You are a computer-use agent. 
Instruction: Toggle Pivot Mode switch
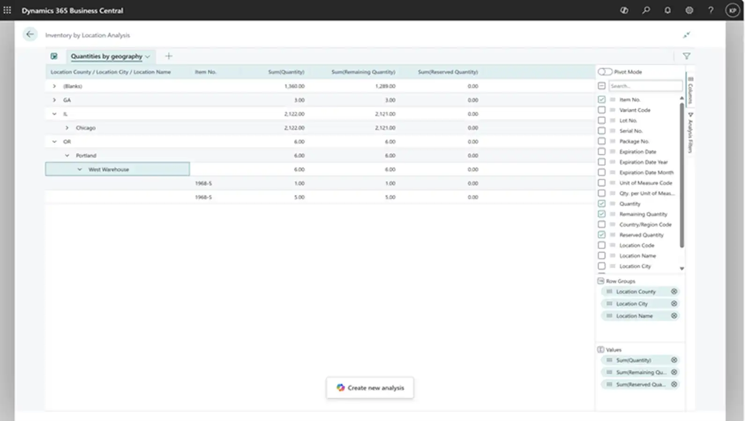(605, 72)
